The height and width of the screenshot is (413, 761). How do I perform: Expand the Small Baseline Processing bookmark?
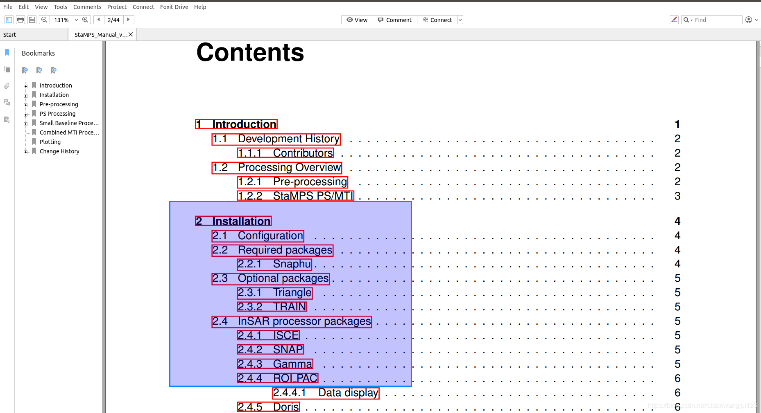point(26,123)
